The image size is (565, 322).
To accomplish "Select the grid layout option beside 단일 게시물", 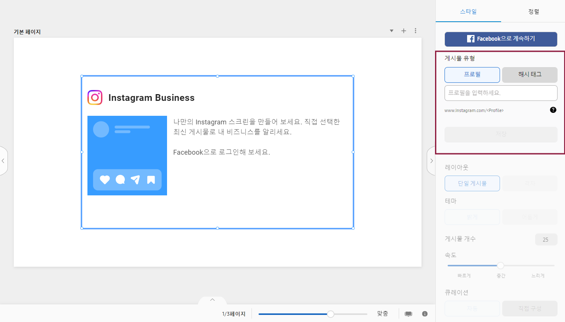I will (530, 183).
